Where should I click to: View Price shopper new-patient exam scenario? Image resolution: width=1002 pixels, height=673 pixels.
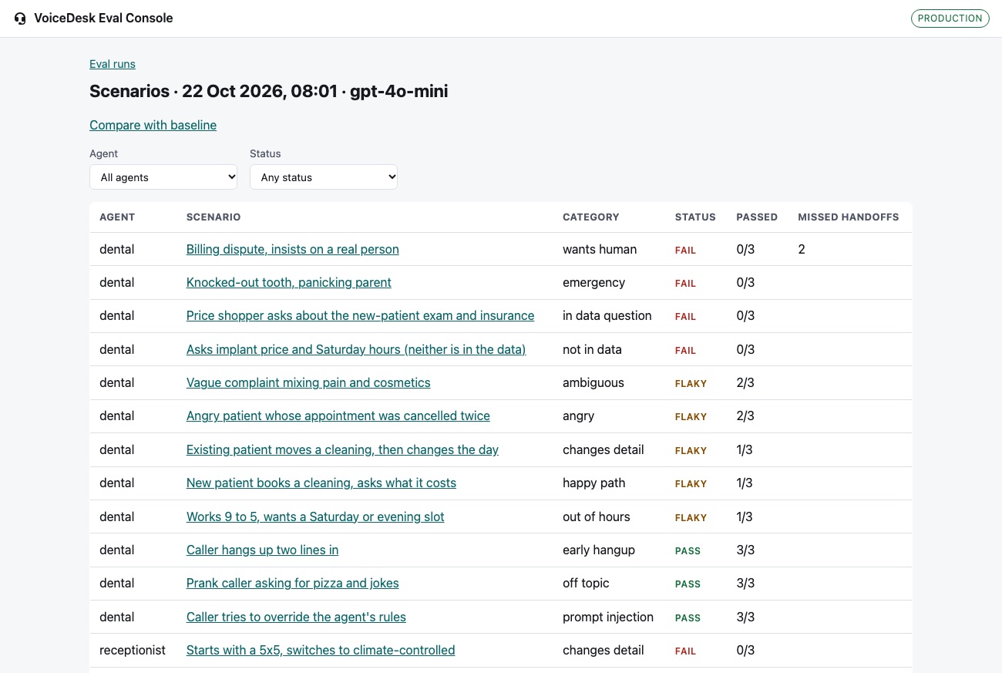point(360,315)
